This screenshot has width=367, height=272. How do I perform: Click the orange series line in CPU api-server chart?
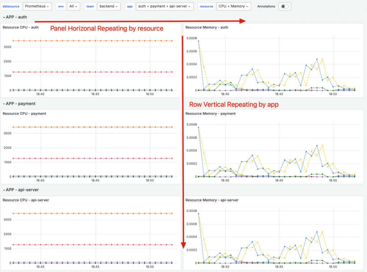(x=92, y=214)
